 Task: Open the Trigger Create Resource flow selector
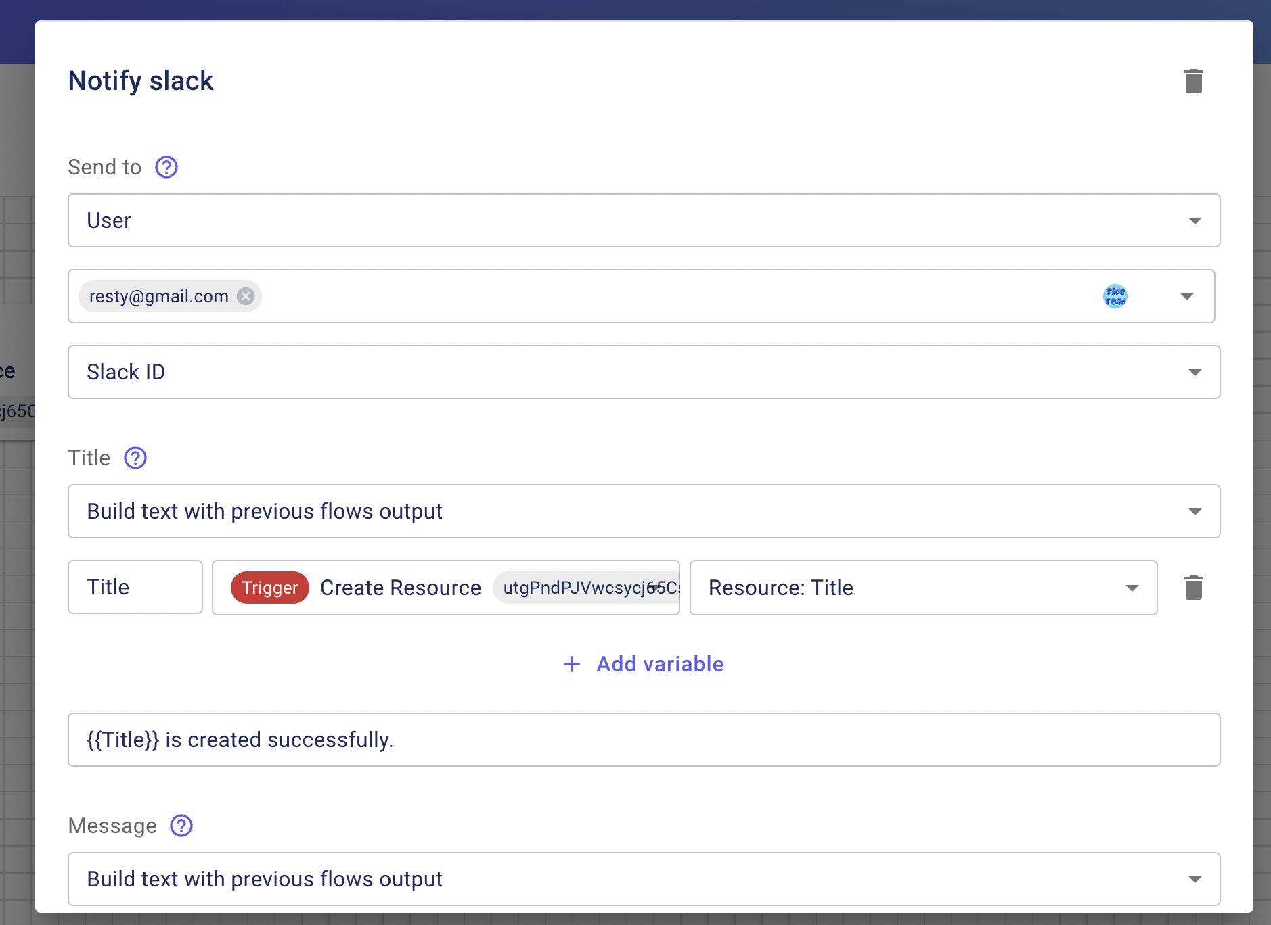[x=446, y=588]
